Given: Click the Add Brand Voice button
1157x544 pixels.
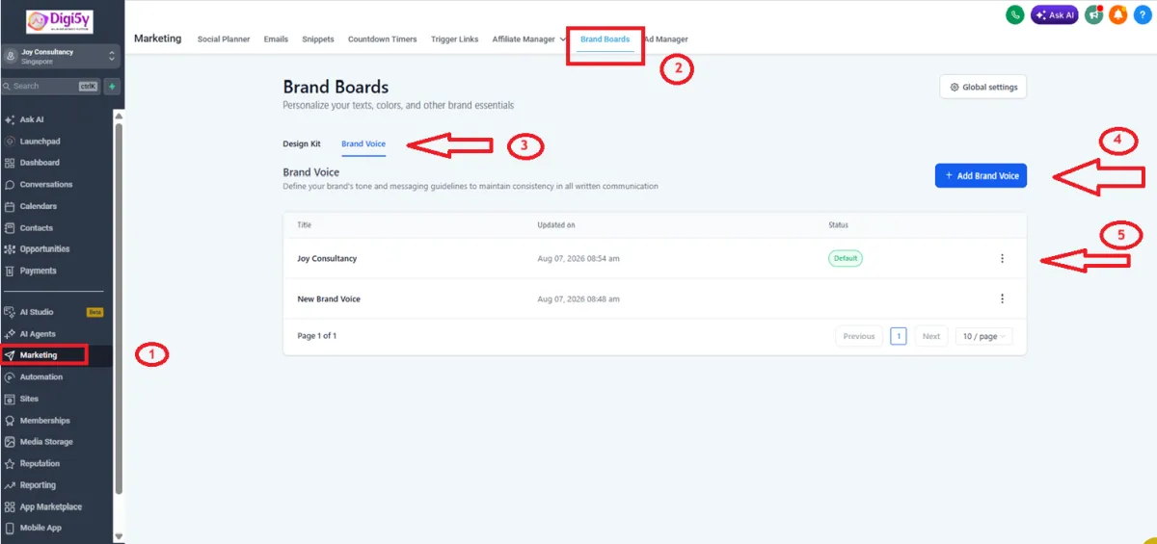Looking at the screenshot, I should point(981,175).
